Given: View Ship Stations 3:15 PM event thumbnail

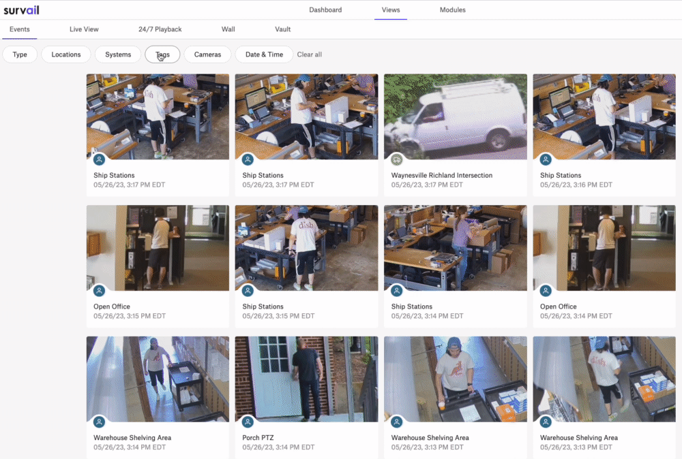Looking at the screenshot, I should (306, 248).
